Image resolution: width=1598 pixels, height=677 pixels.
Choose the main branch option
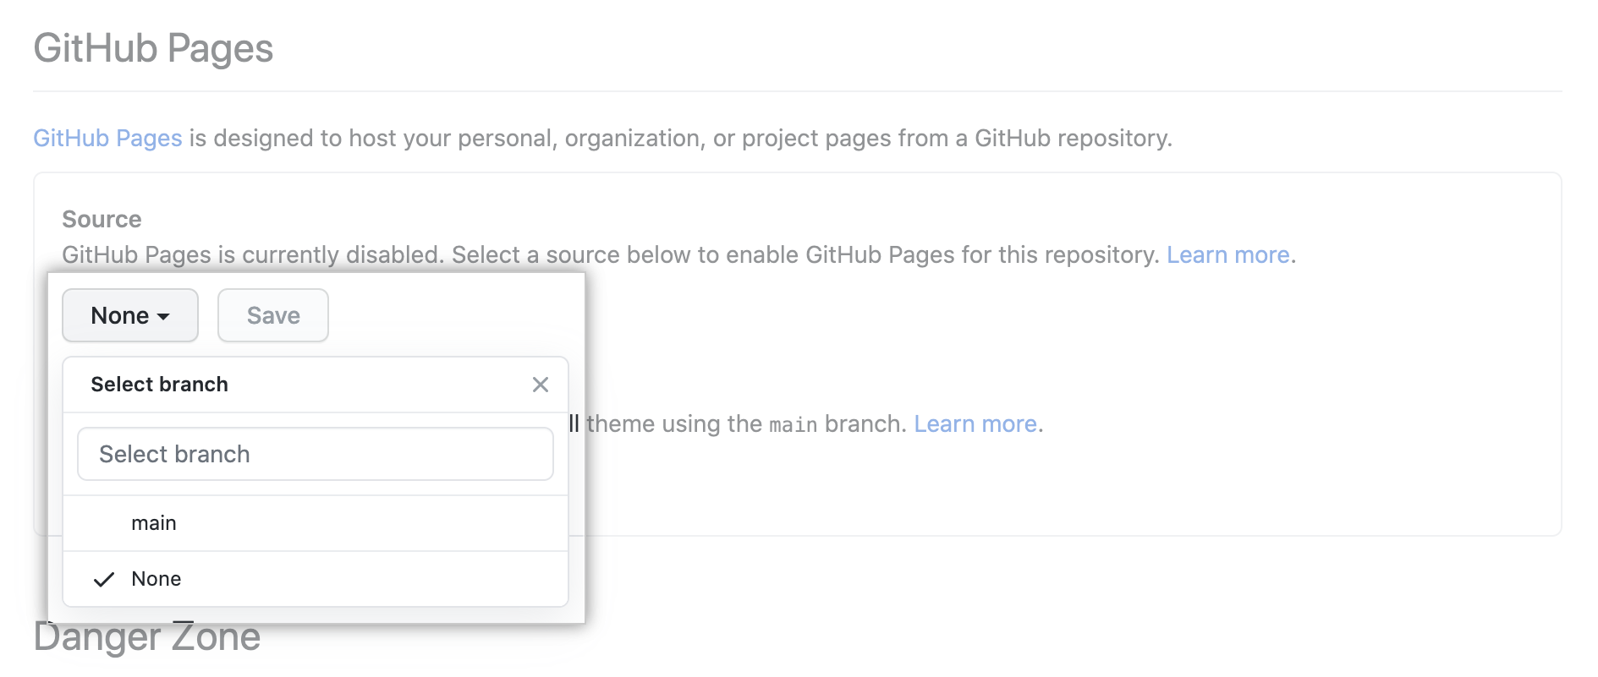point(154,523)
